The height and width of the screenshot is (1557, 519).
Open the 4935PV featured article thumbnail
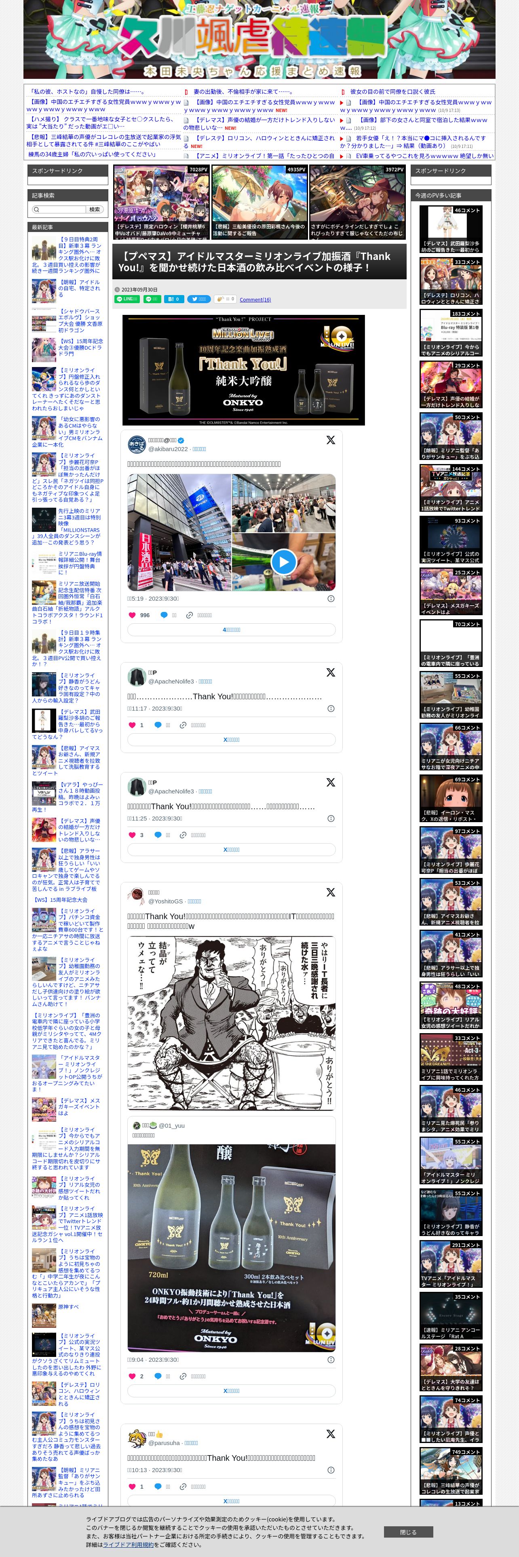click(x=259, y=202)
